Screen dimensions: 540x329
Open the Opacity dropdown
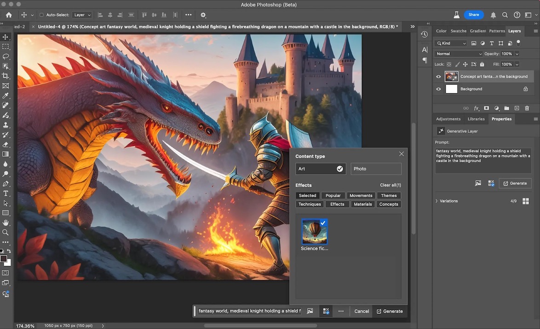click(516, 53)
